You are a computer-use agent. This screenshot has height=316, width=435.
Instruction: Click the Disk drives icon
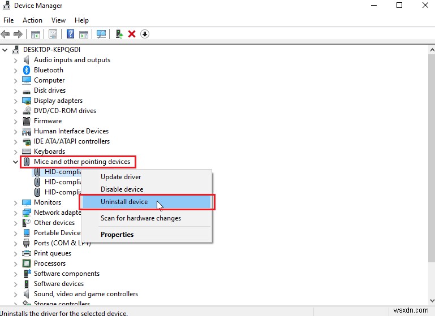27,91
